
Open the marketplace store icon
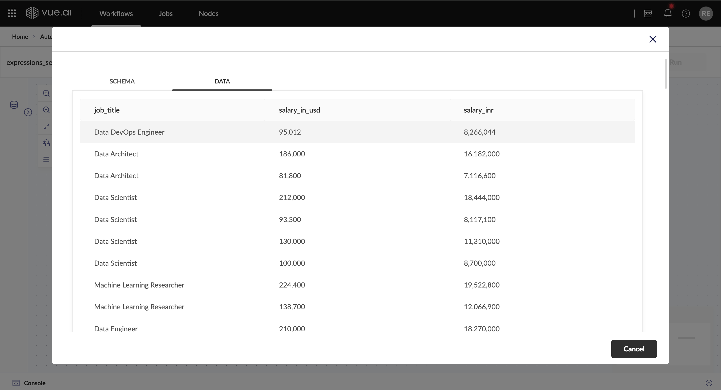point(648,14)
